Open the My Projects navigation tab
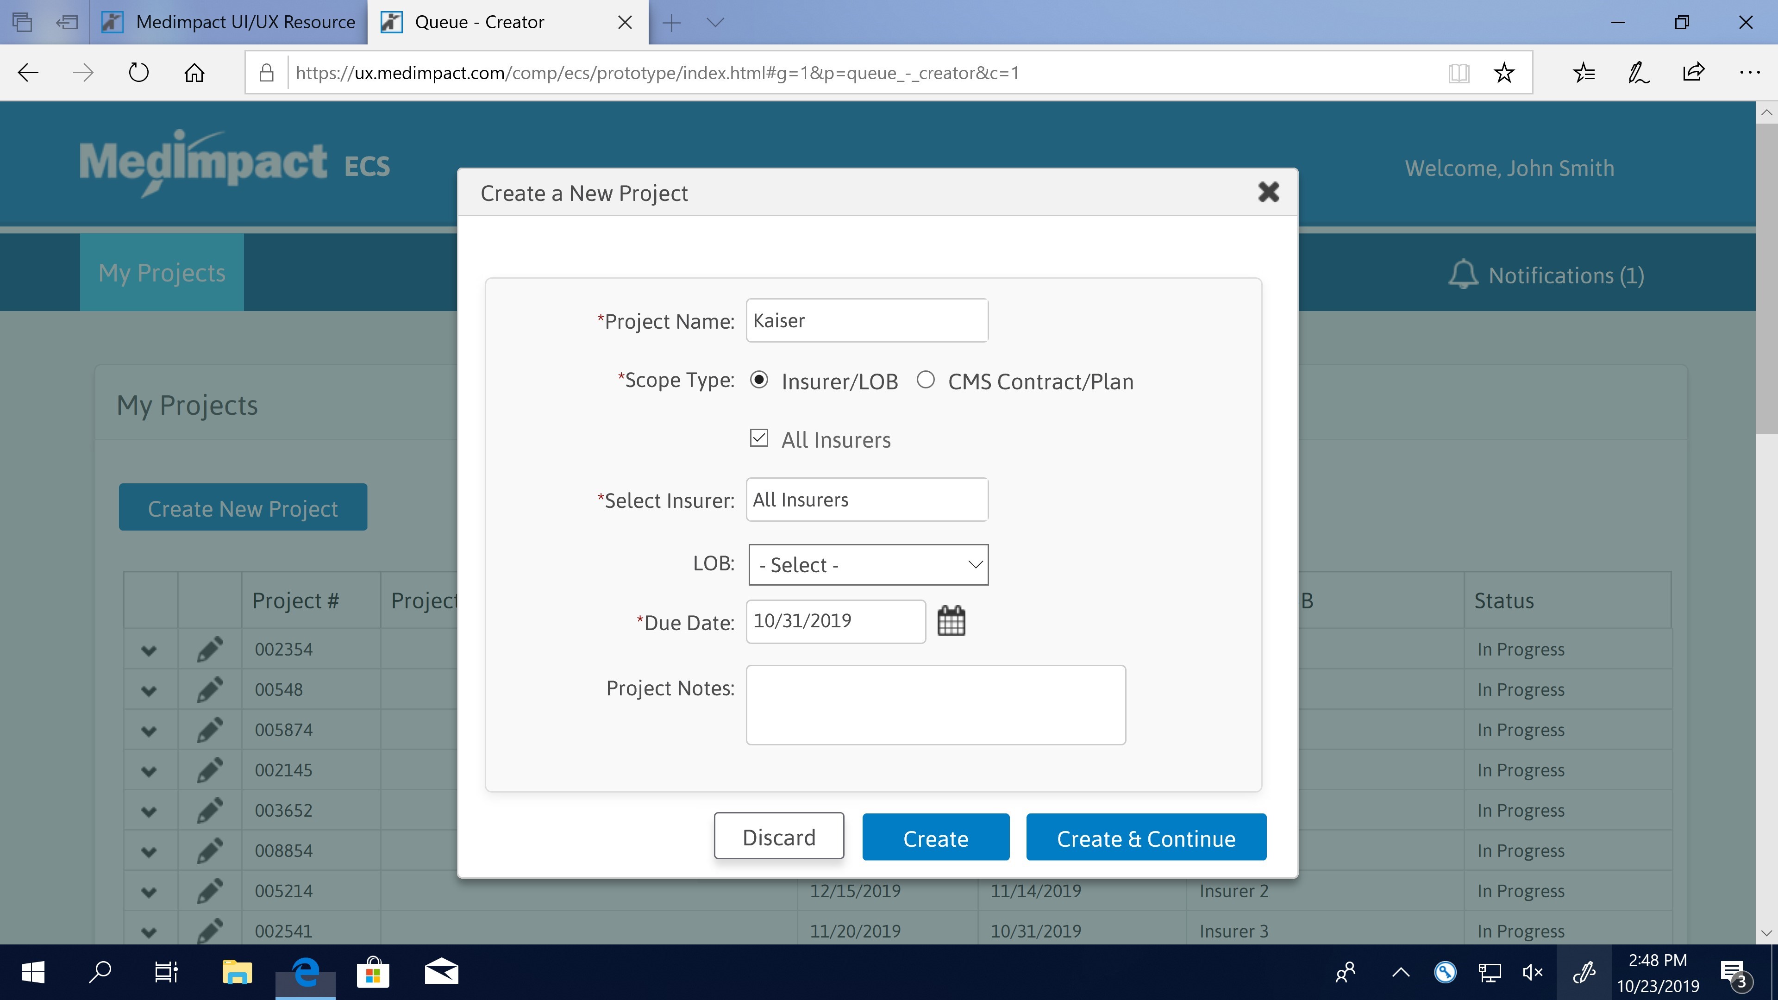Image resolution: width=1778 pixels, height=1000 pixels. coord(162,273)
